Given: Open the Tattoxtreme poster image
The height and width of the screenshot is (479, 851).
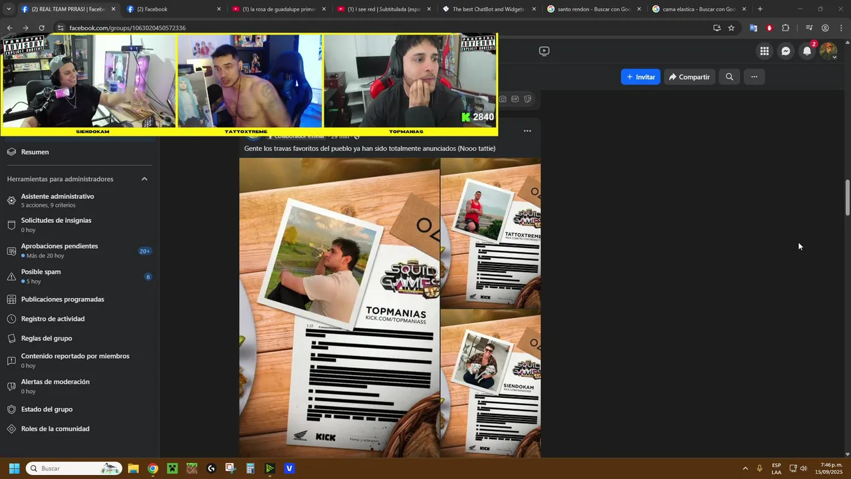Looking at the screenshot, I should (491, 233).
